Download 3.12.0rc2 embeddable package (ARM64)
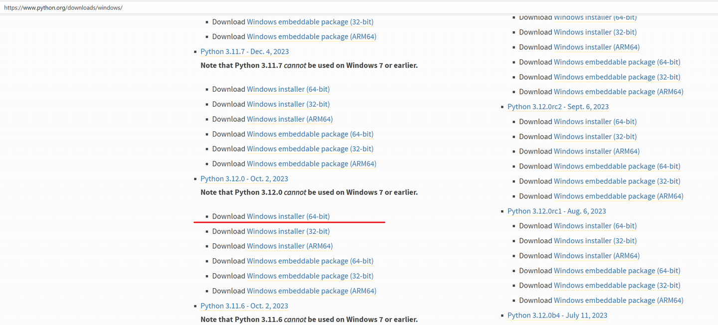The image size is (718, 325). click(618, 196)
